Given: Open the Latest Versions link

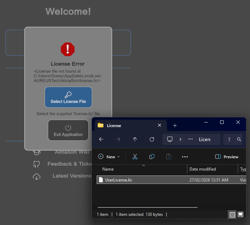Looking at the screenshot, I should click(72, 176).
